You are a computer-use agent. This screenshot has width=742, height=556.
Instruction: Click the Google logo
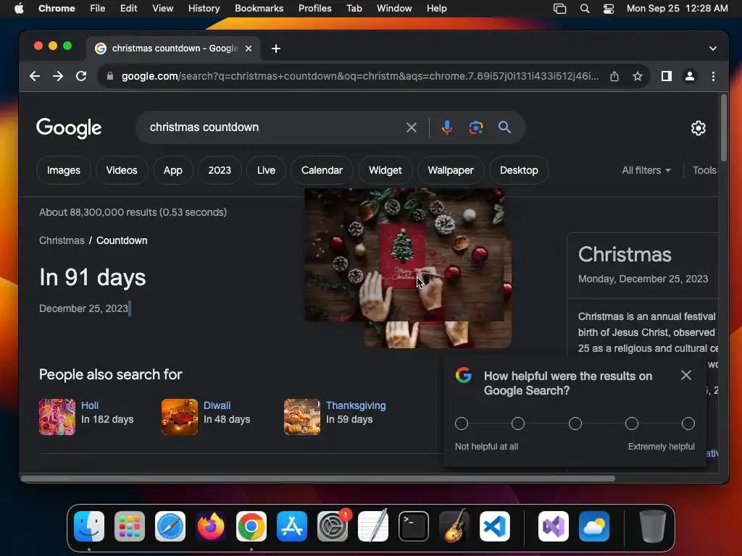[69, 127]
